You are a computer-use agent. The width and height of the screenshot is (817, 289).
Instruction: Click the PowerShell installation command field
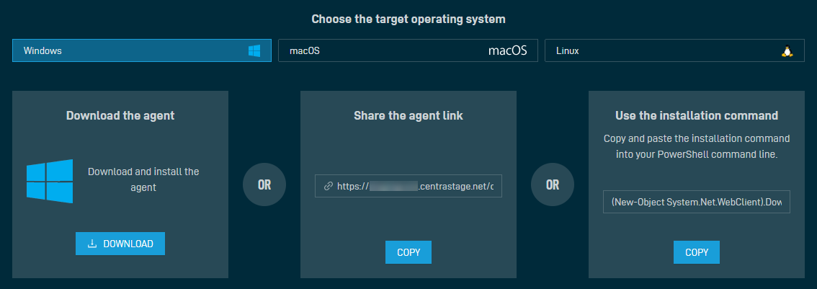tap(697, 202)
